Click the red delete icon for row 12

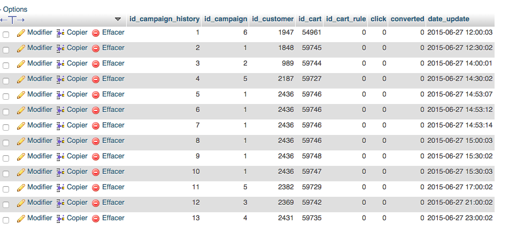96,203
